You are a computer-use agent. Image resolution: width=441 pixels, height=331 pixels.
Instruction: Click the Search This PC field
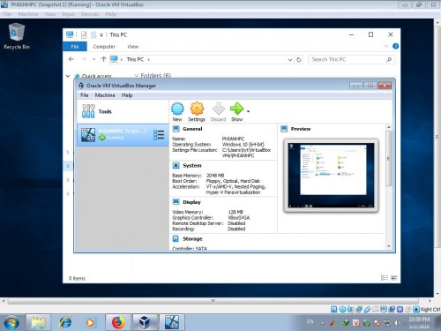[x=351, y=59]
